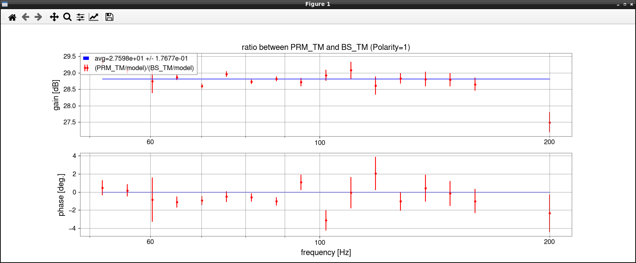The width and height of the screenshot is (636, 263).
Task: Click the 29.5 gain tick label
Action: tap(69, 57)
